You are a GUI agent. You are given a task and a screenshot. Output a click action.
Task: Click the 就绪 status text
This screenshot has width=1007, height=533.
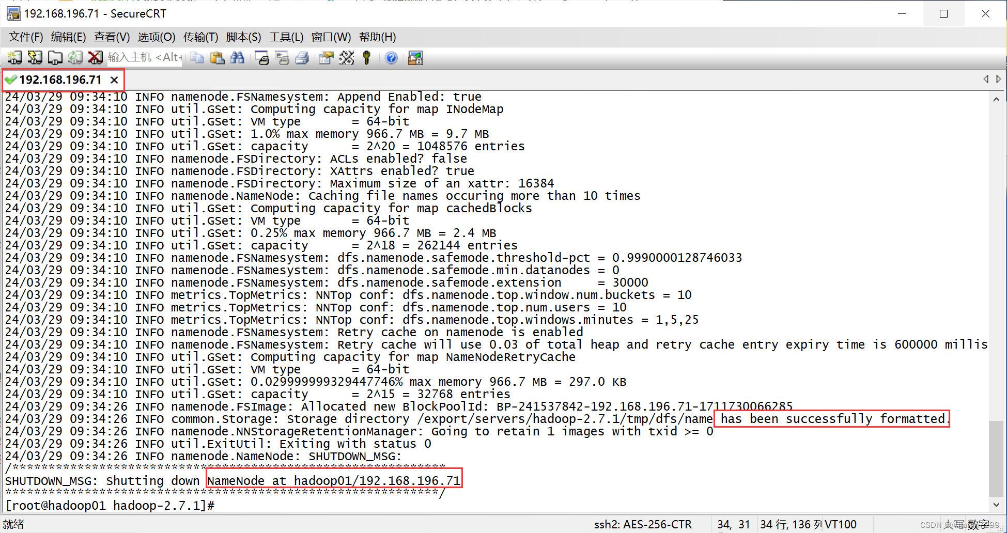pyautogui.click(x=13, y=524)
